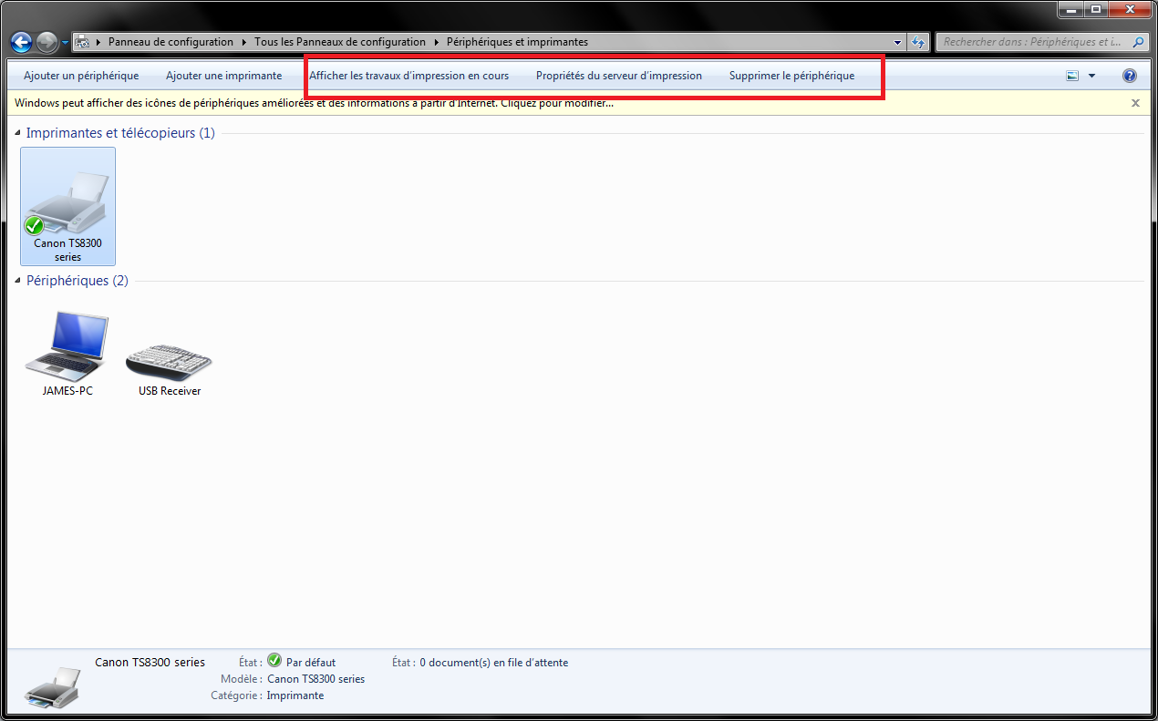1158x721 pixels.
Task: Open Help with the blue question mark icon
Action: click(x=1130, y=76)
